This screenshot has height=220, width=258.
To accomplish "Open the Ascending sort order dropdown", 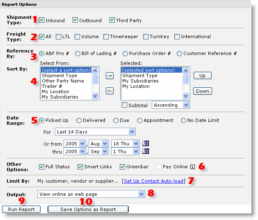I will pos(186,105).
